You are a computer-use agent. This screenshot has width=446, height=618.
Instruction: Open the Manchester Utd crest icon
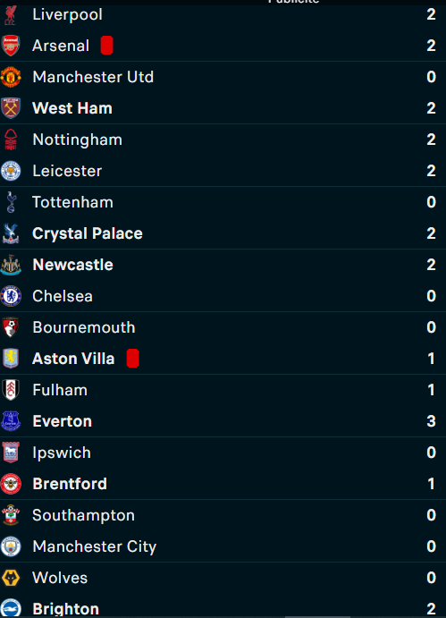[x=11, y=77]
